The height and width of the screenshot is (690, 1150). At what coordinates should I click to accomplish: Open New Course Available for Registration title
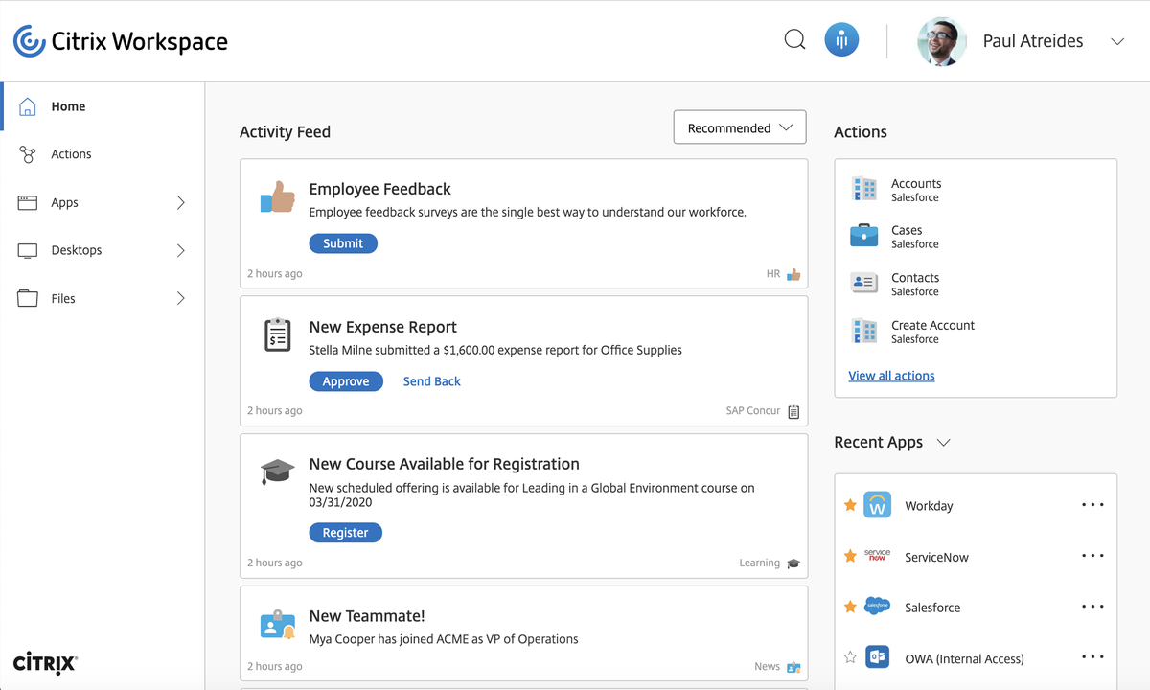444,464
